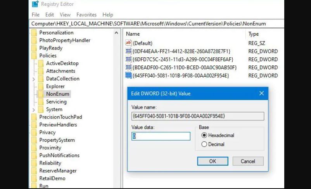Image resolution: width=311 pixels, height=189 pixels.
Task: Select the Decimal base radio button
Action: tap(204, 144)
